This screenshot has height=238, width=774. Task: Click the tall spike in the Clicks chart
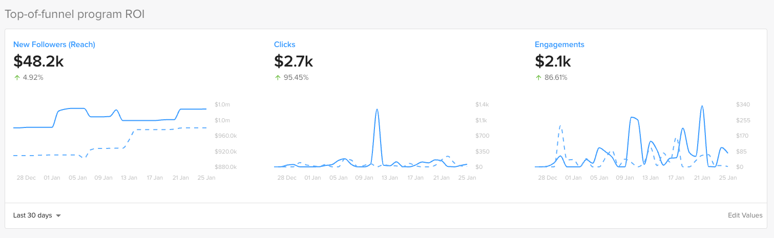[x=377, y=110]
